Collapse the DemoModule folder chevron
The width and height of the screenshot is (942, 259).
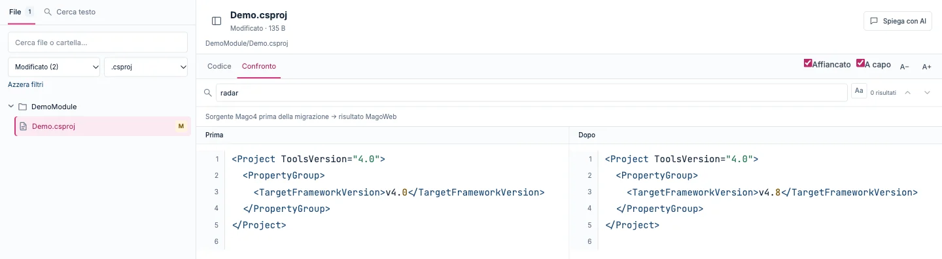(x=11, y=107)
